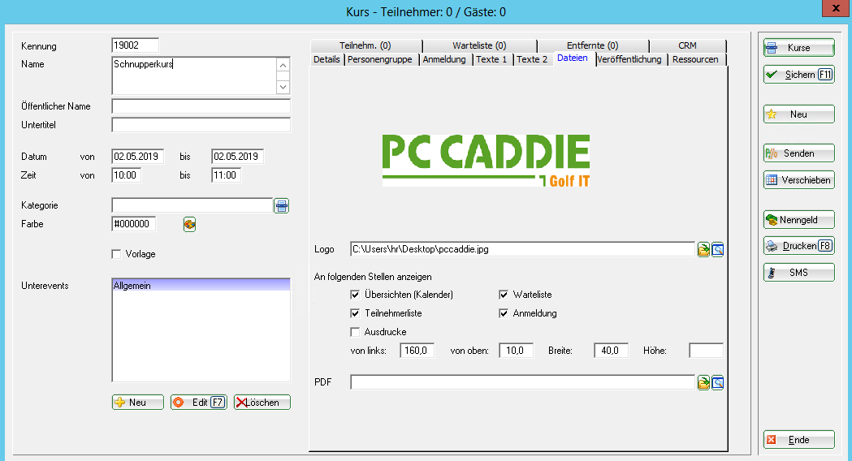Open the Kategorie selection list icon
The width and height of the screenshot is (852, 461).
tap(281, 206)
